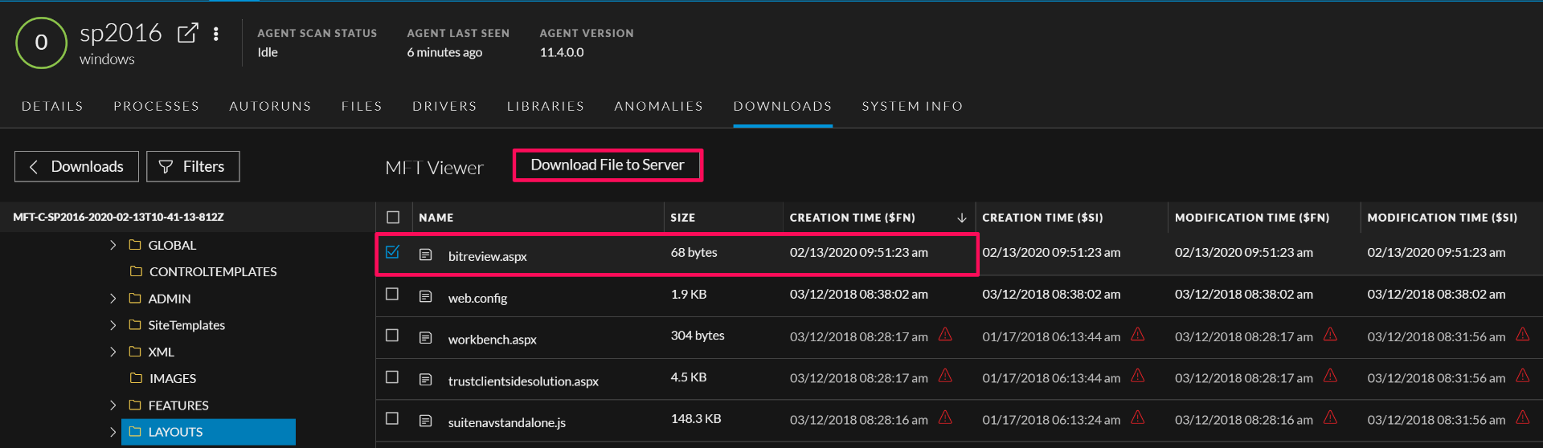The image size is (1543, 448).
Task: Open sp2016 host in new window icon
Action: tap(187, 33)
